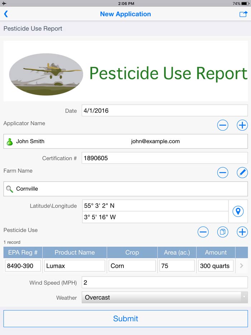Click the Amount cell showing 300 quarts

point(216,266)
